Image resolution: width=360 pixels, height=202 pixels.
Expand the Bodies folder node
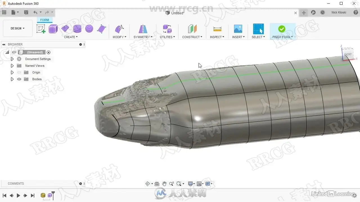coord(12,79)
